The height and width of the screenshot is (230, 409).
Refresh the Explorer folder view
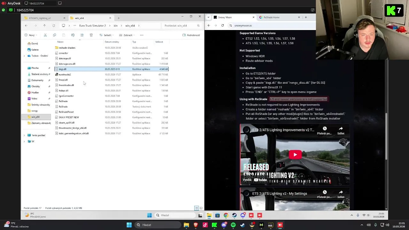click(54, 26)
